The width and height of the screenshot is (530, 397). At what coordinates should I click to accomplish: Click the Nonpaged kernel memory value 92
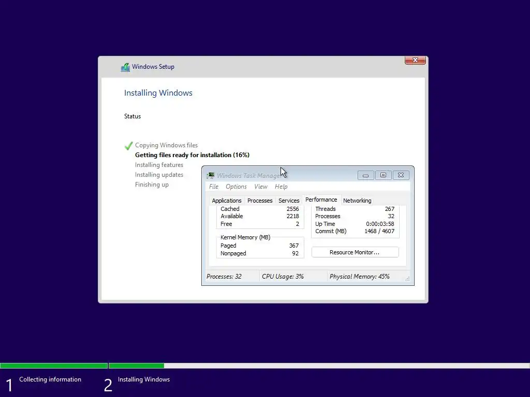coord(296,253)
